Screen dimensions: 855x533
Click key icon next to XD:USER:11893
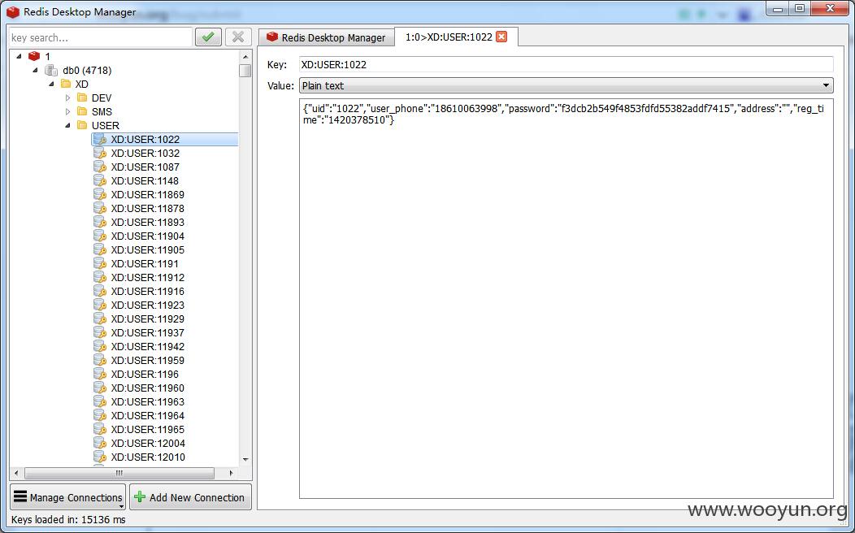click(x=100, y=222)
